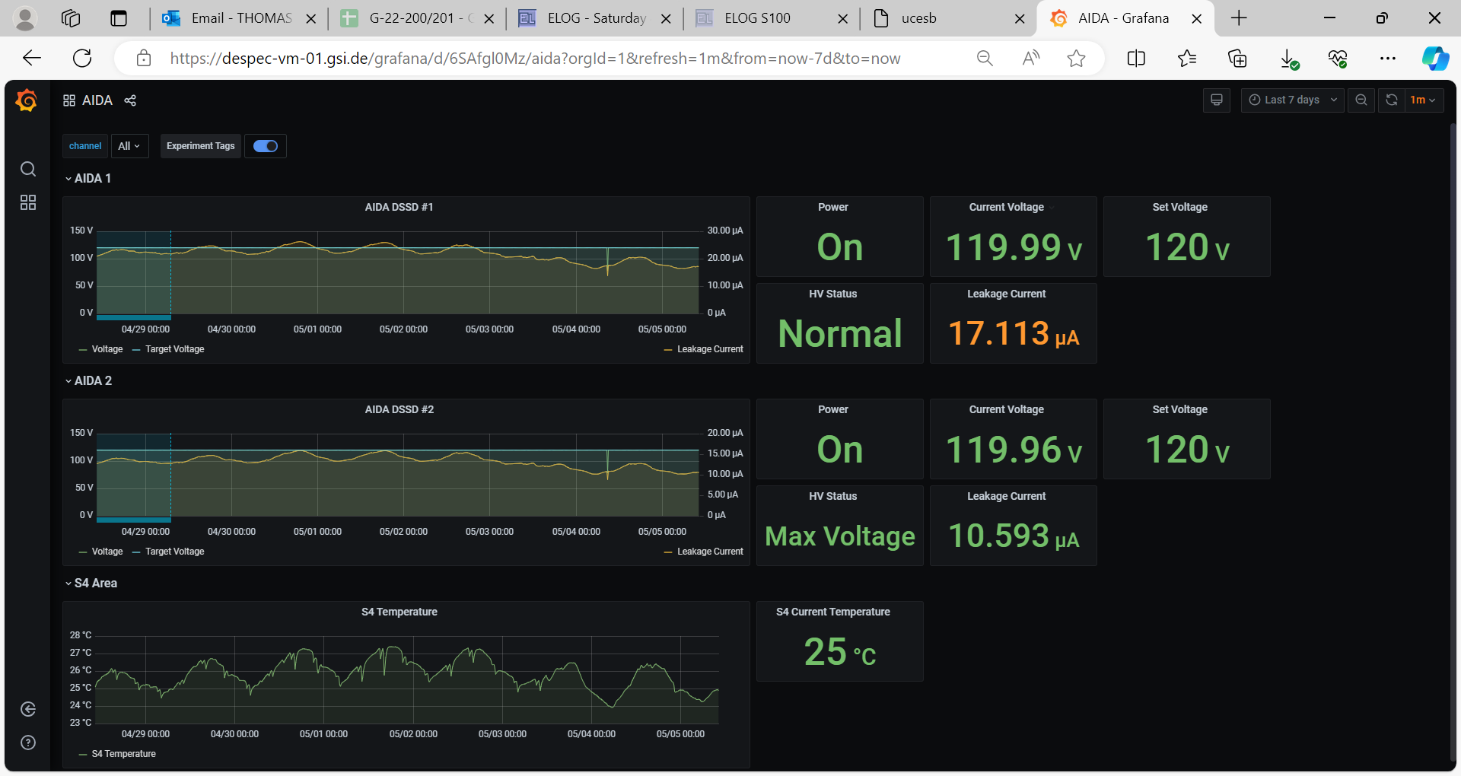Zoom out the time range
The image size is (1461, 776).
coord(1361,100)
